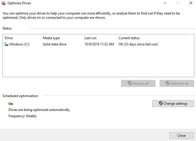Select the Windows (C:) drive entry
Screen dimensions: 196x141
(19, 44)
